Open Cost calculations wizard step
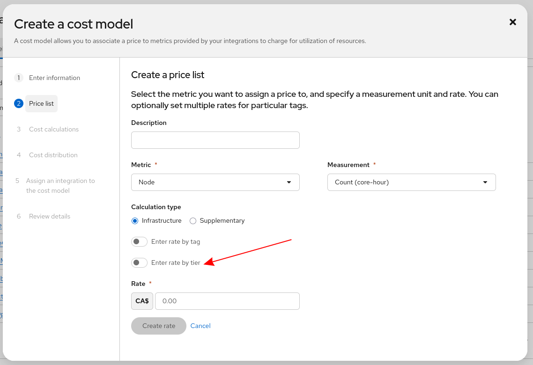The height and width of the screenshot is (365, 533). coord(53,129)
